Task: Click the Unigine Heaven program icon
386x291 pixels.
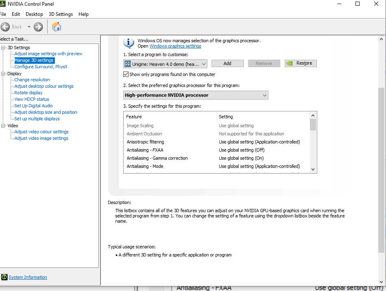Action: 128,64
